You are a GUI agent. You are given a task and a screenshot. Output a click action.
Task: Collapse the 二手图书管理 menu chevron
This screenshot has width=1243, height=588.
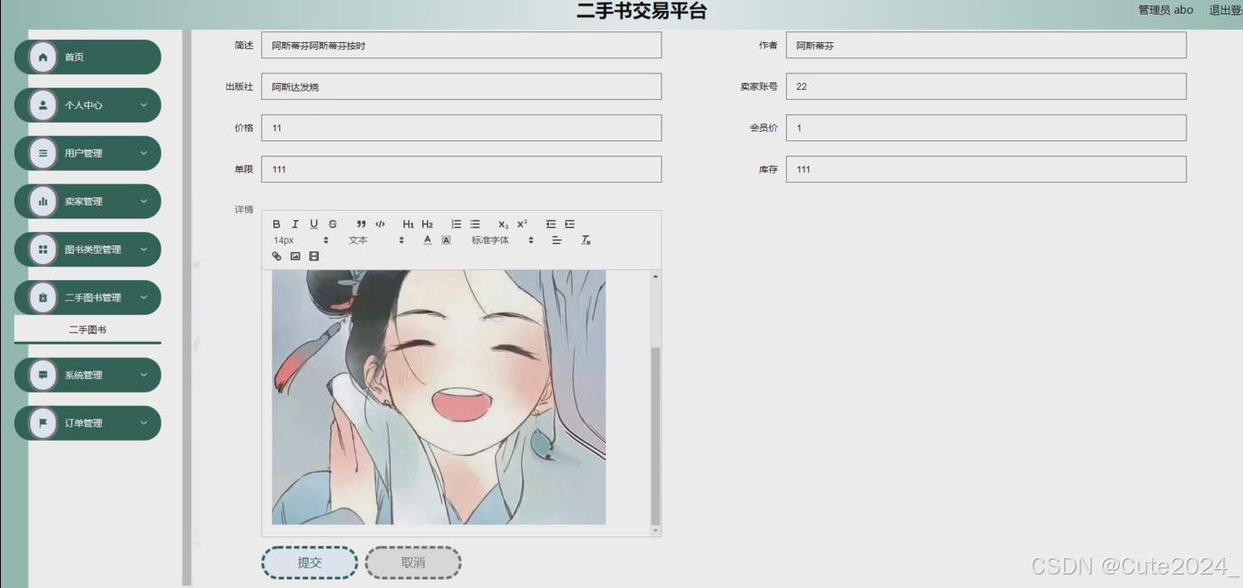(144, 298)
